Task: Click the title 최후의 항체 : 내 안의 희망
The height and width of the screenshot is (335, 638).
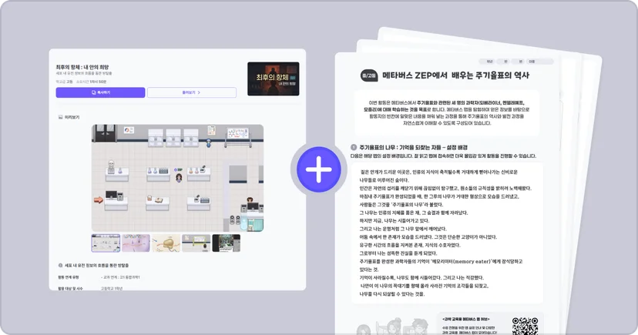Action: (82, 67)
